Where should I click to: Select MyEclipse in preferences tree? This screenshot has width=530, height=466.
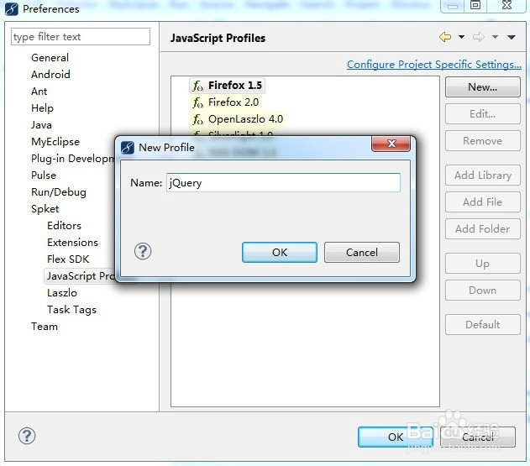pos(55,142)
